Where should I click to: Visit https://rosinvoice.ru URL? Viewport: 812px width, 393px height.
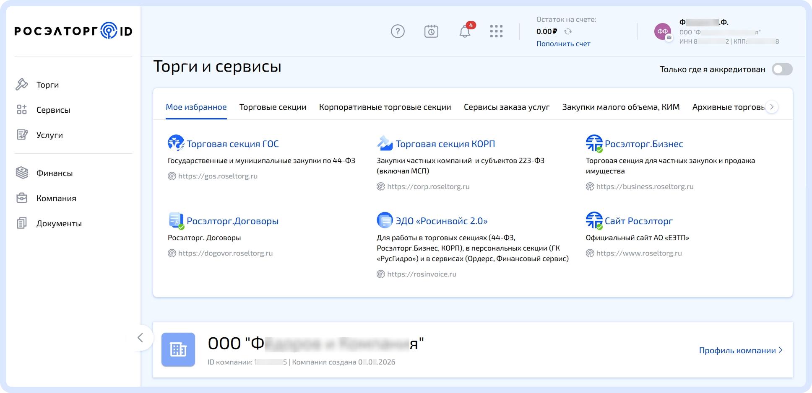422,274
